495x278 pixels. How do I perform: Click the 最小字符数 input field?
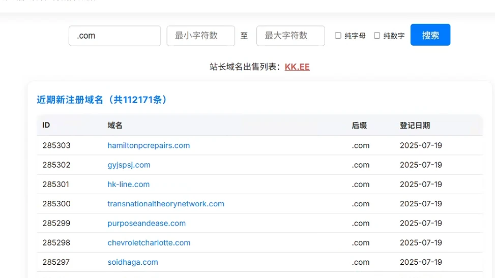click(x=200, y=36)
